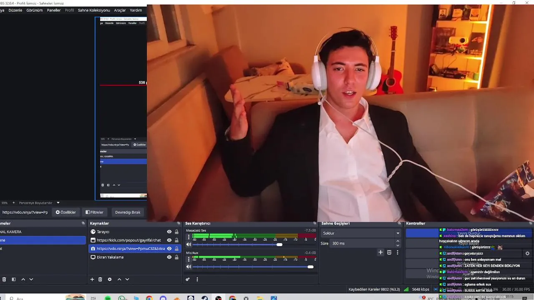Hide the Tarayıcı source
The height and width of the screenshot is (300, 534).
pos(169,232)
